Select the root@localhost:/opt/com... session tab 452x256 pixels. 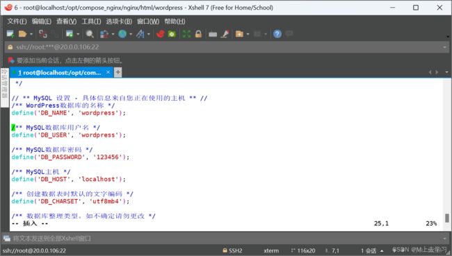click(60, 72)
